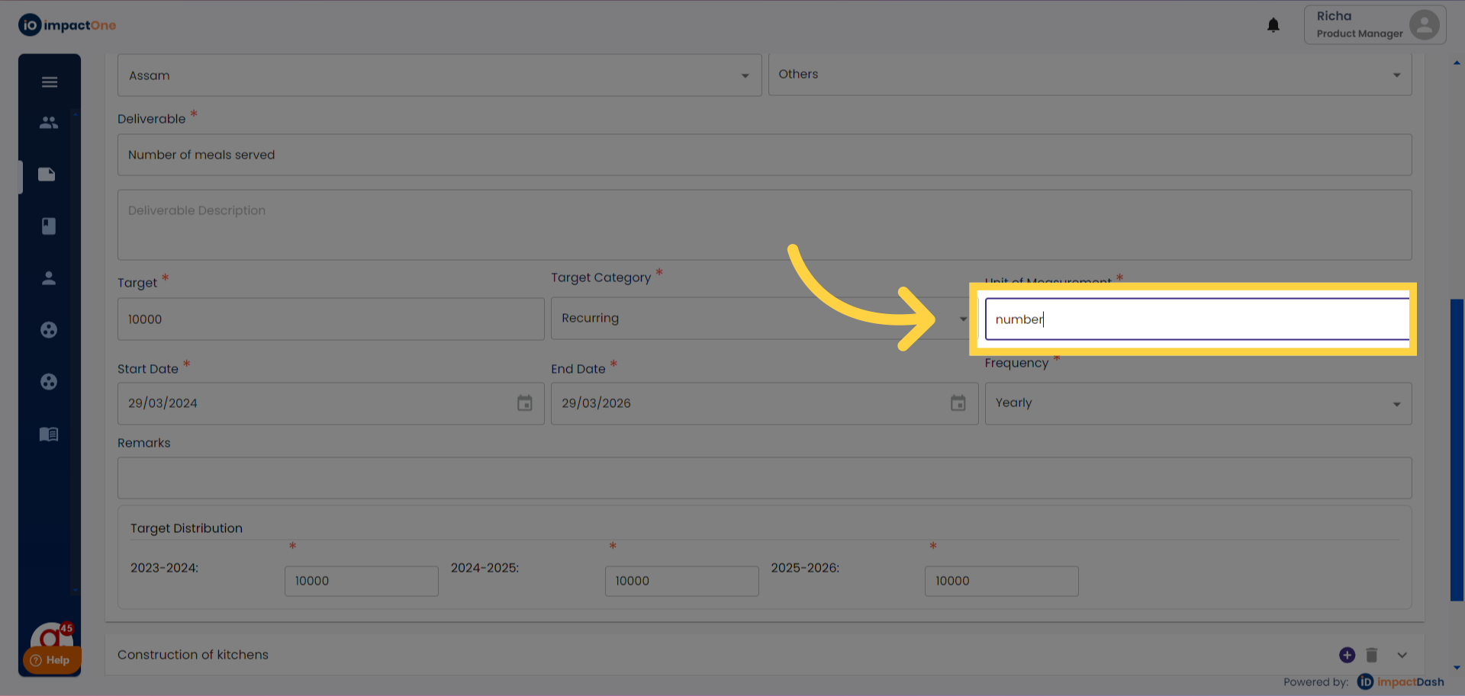
Task: Open the Frequency dropdown showing Yearly
Action: (1198, 403)
